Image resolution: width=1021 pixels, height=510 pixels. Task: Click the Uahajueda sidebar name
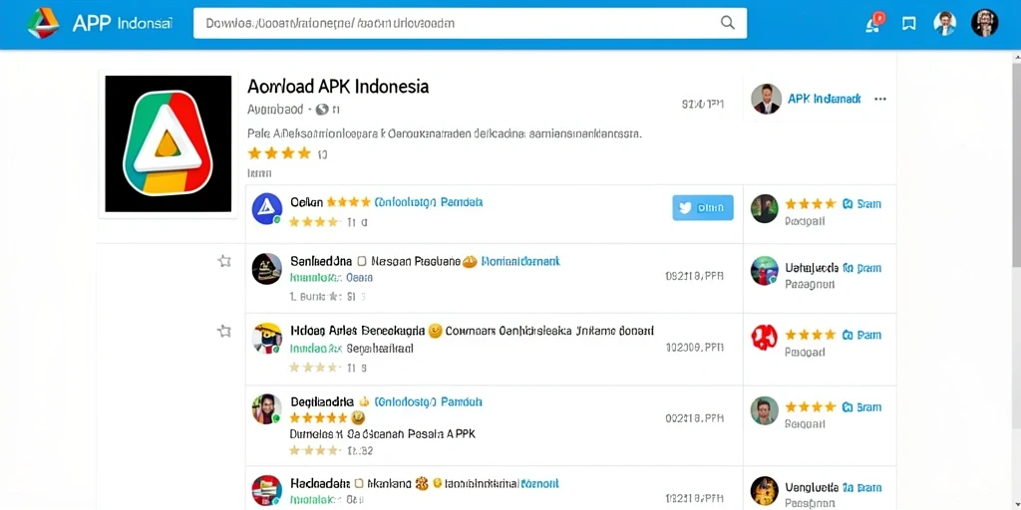[x=812, y=267]
